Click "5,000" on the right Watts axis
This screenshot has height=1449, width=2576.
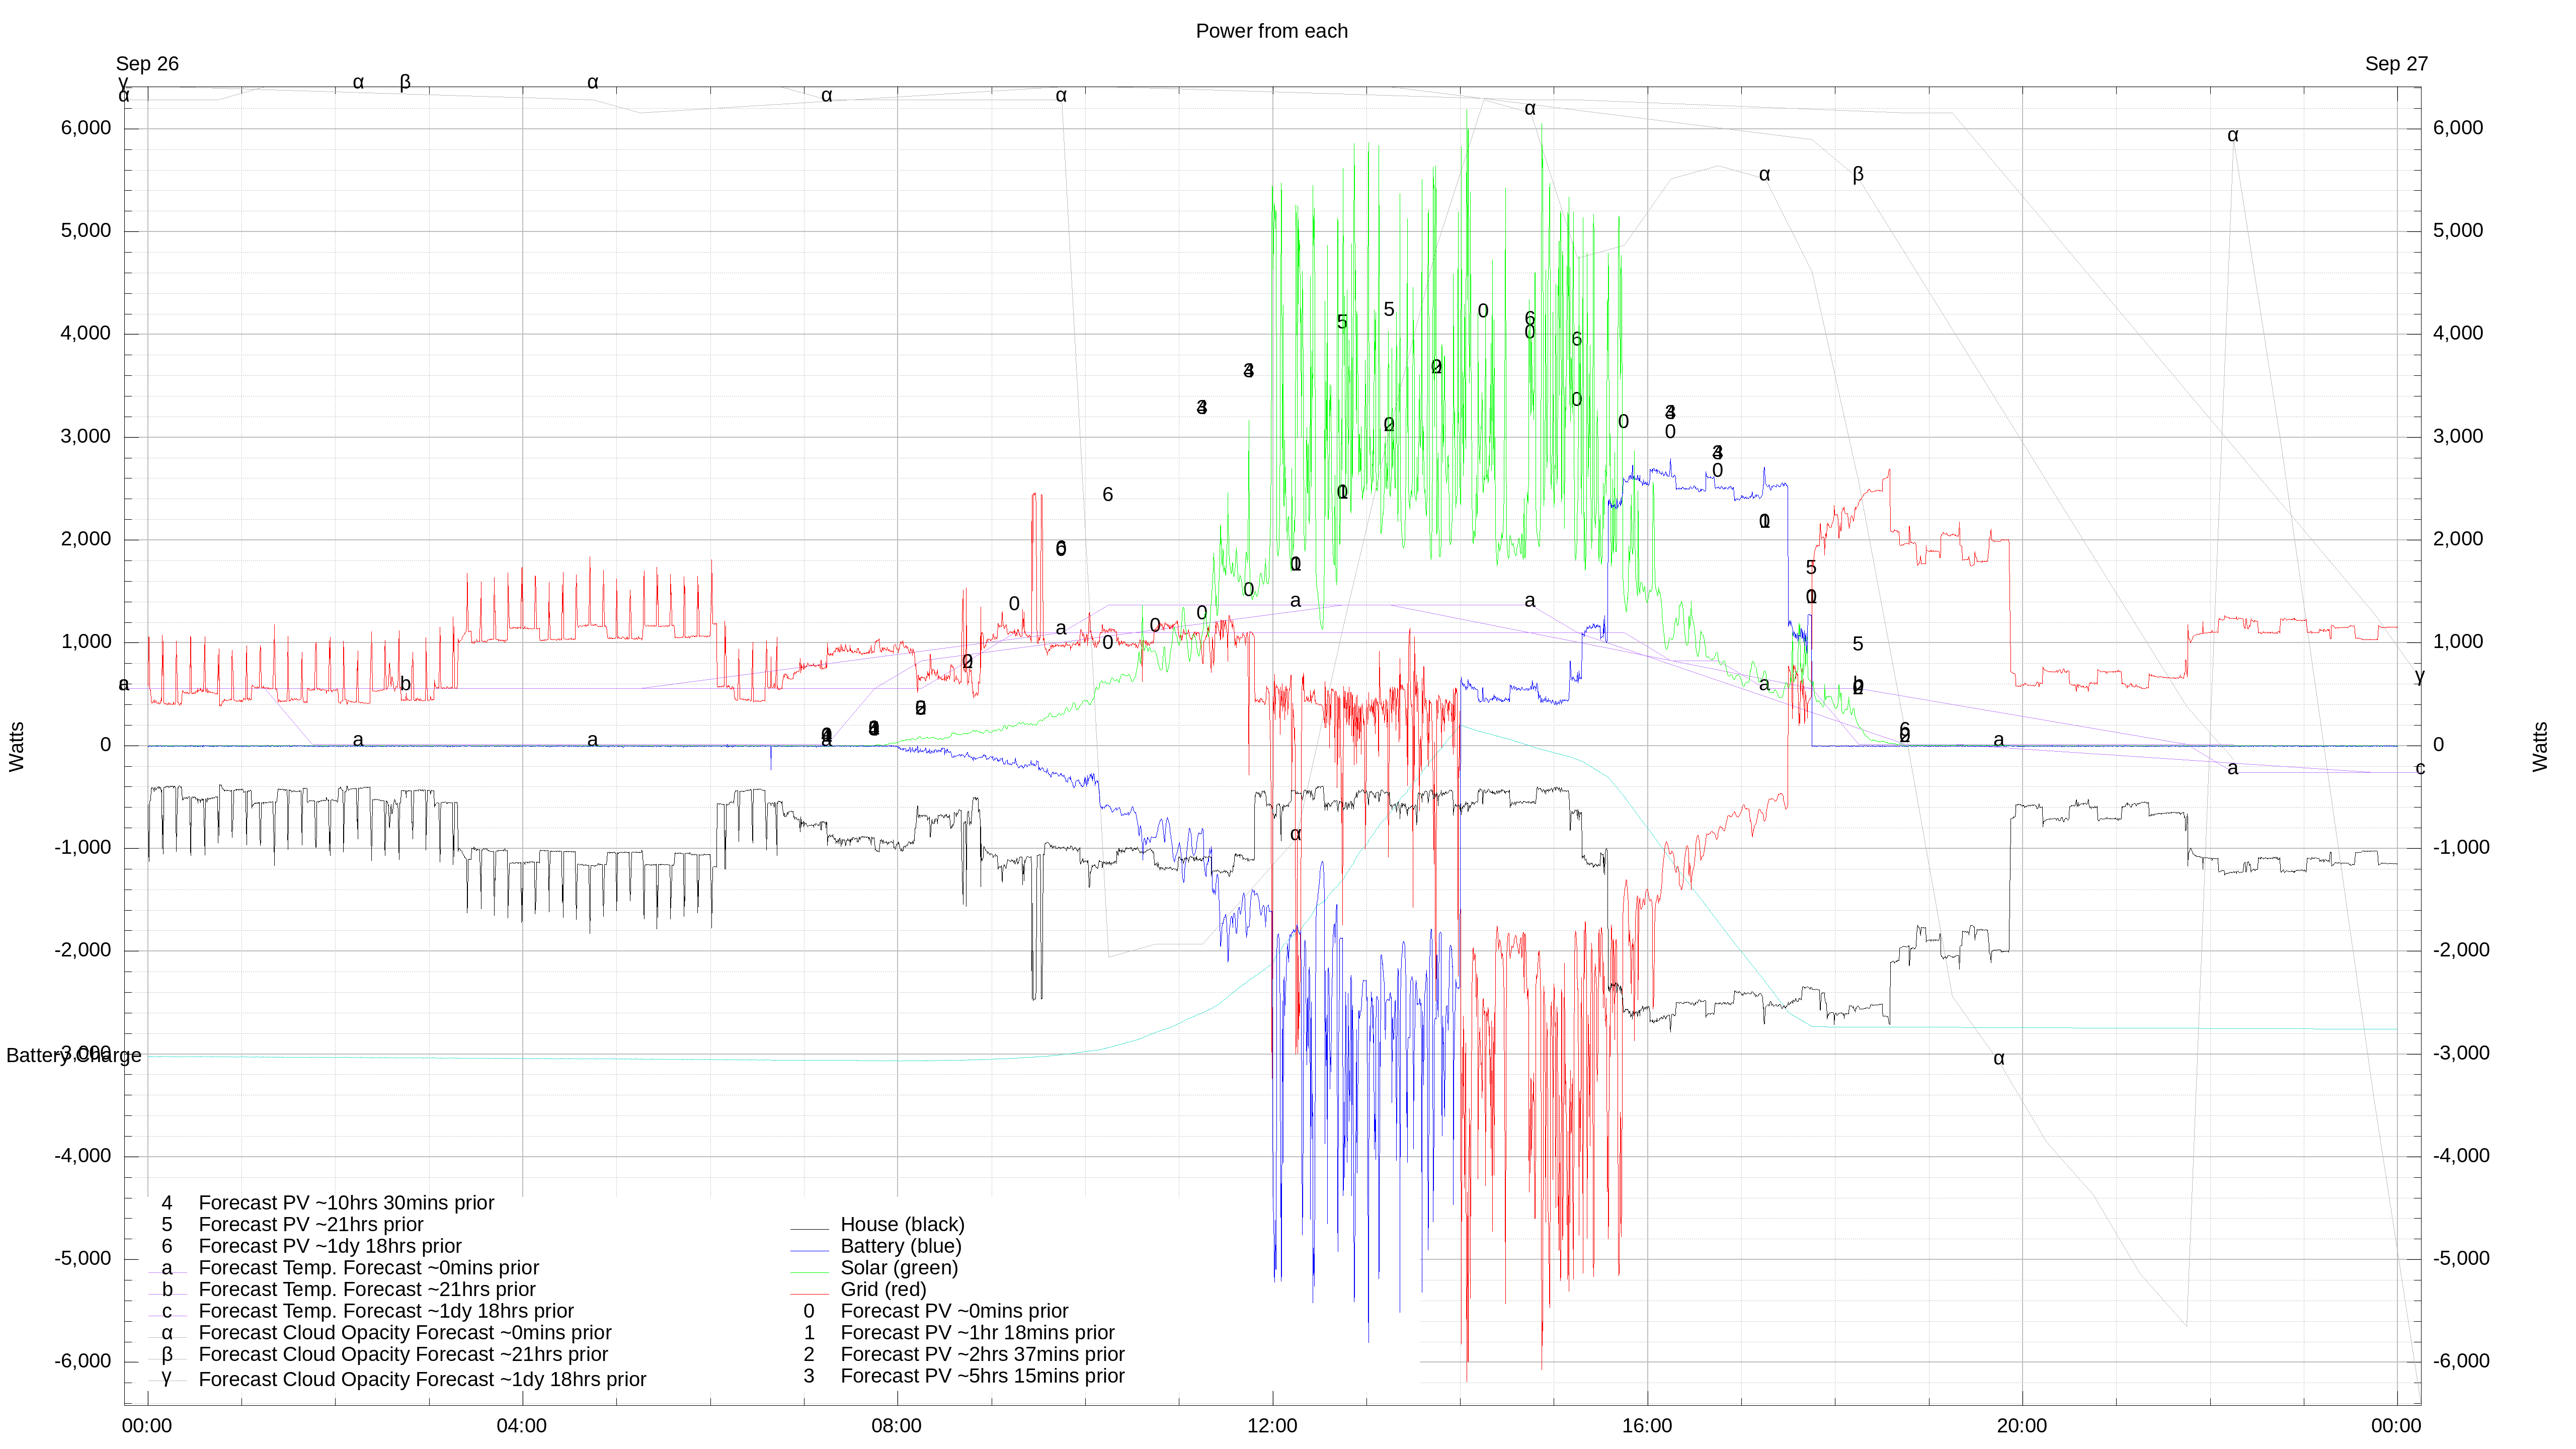point(2458,231)
